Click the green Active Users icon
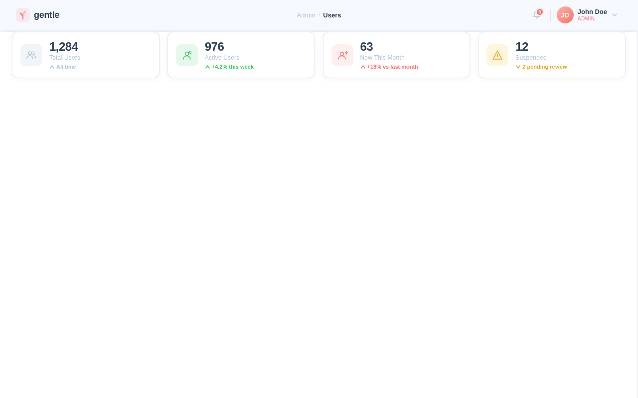The height and width of the screenshot is (398, 638). pos(187,55)
